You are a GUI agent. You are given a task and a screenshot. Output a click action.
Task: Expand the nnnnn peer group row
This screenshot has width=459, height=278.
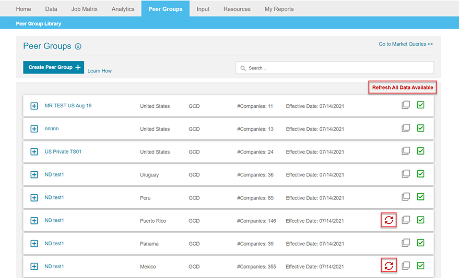pyautogui.click(x=34, y=129)
